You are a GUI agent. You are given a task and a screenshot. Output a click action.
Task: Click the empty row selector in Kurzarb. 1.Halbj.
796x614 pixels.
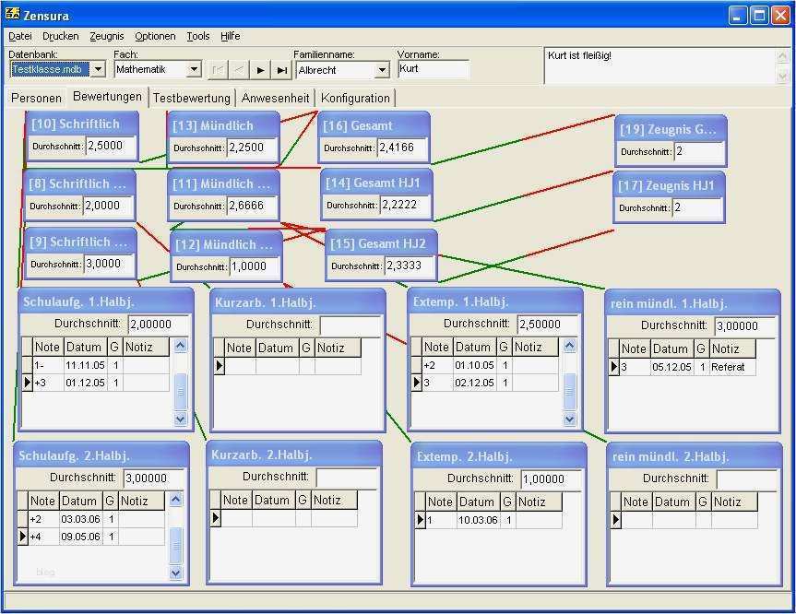click(219, 365)
